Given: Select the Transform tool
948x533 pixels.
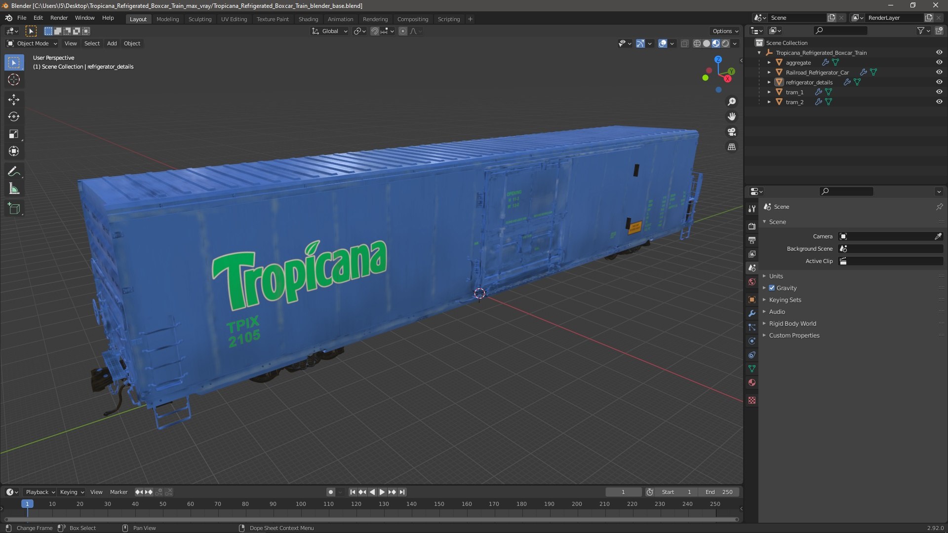Looking at the screenshot, I should coord(14,152).
